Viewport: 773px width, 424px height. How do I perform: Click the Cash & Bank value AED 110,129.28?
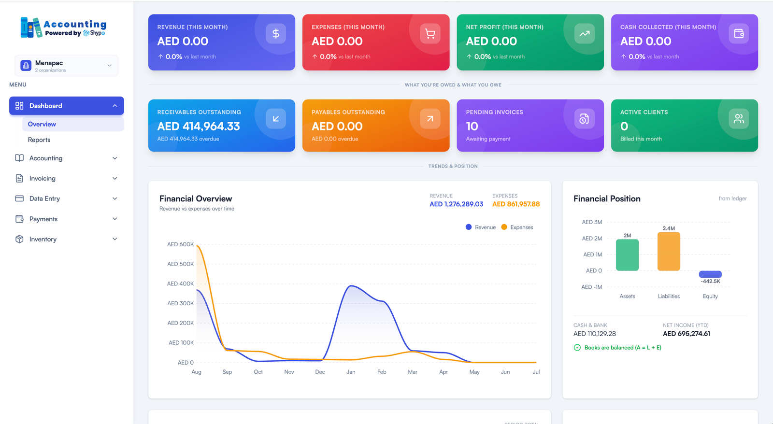[595, 334]
